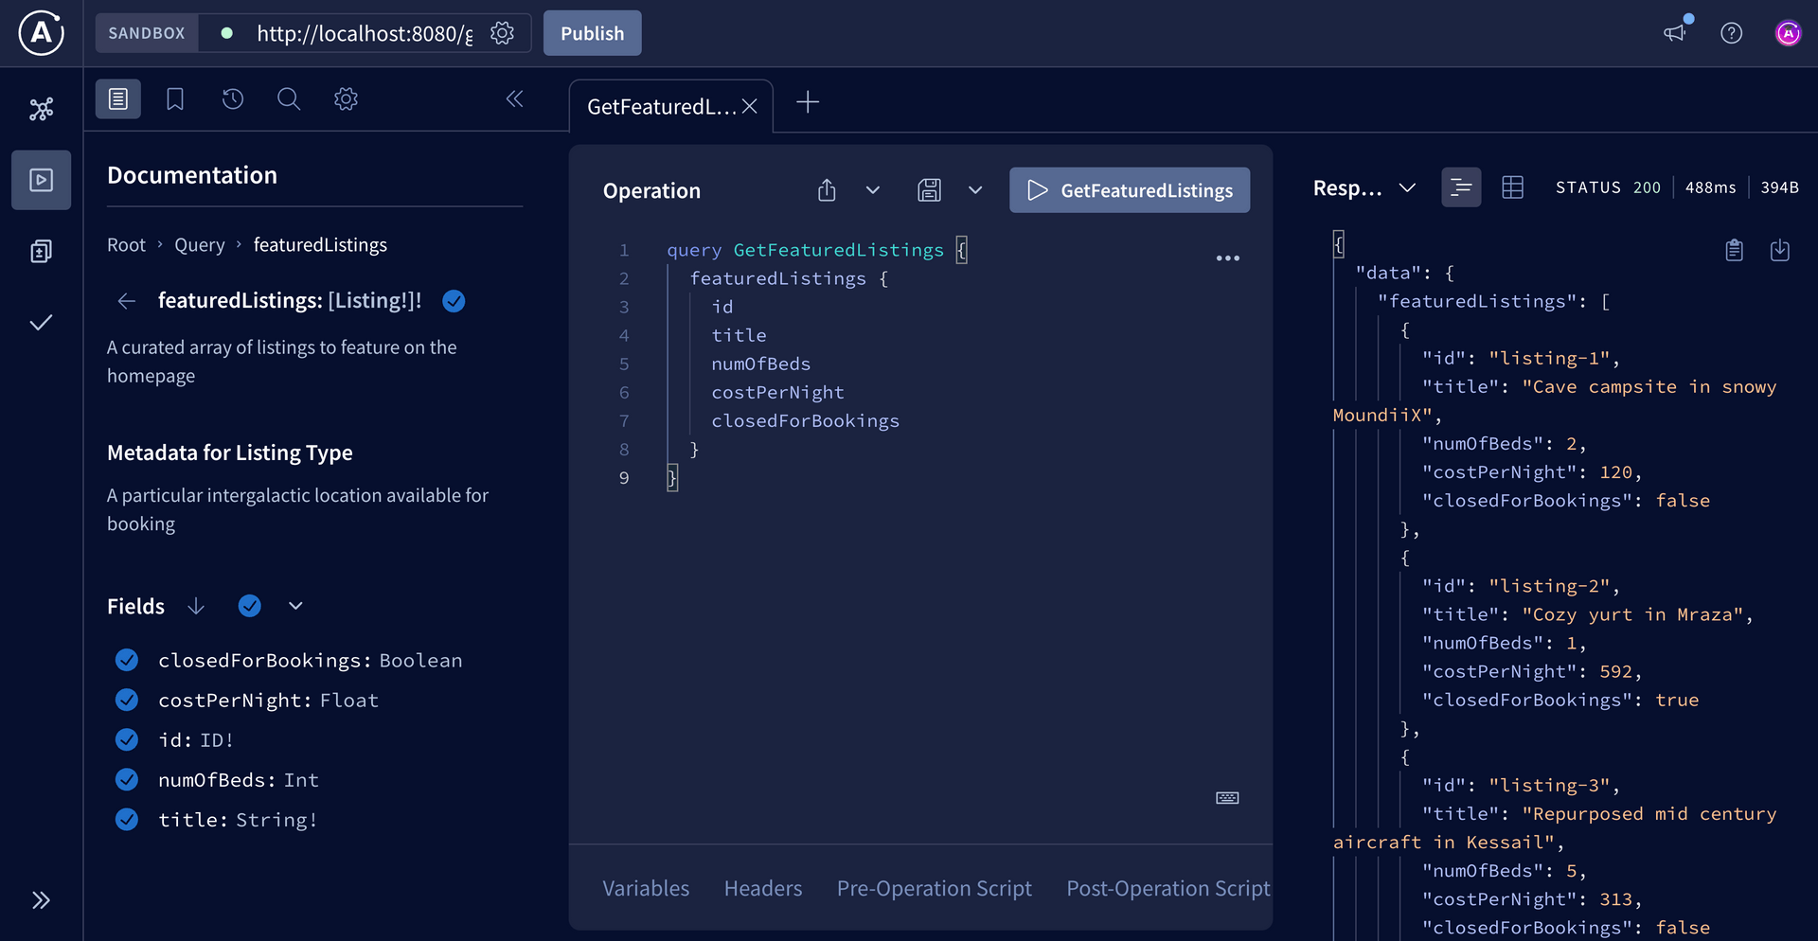Copy the response to clipboard
This screenshot has width=1818, height=941.
coord(1734,250)
